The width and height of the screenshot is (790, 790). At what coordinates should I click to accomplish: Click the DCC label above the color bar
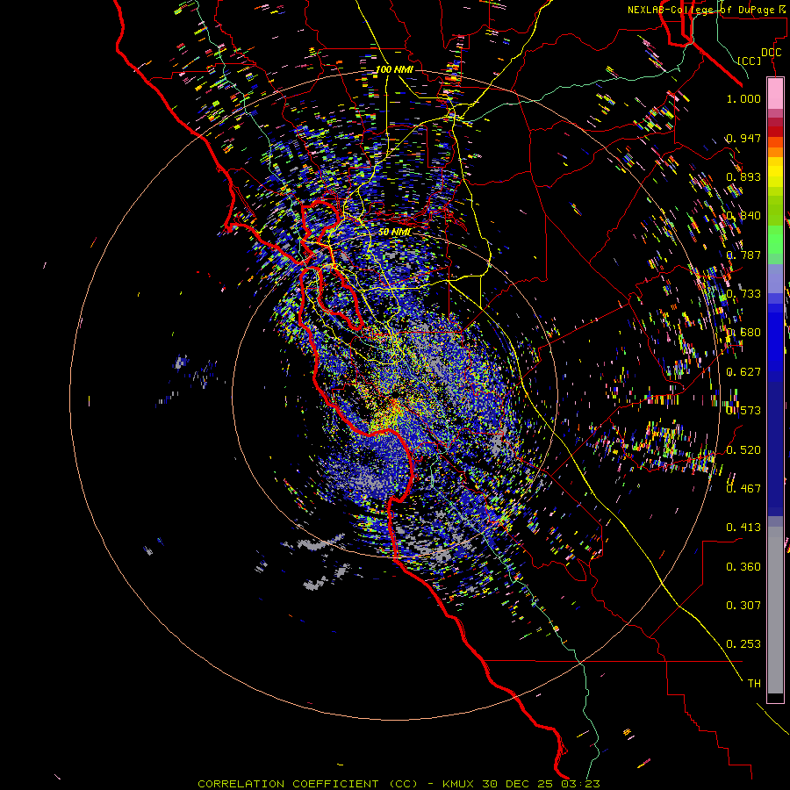pyautogui.click(x=771, y=53)
